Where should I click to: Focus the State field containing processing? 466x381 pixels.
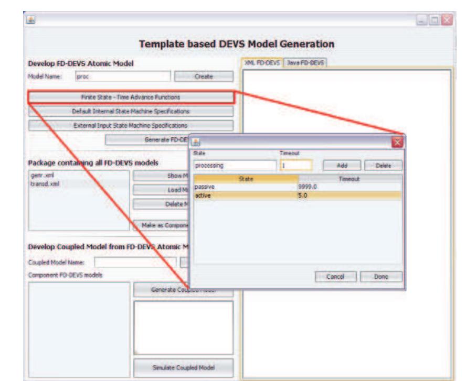tap(235, 166)
